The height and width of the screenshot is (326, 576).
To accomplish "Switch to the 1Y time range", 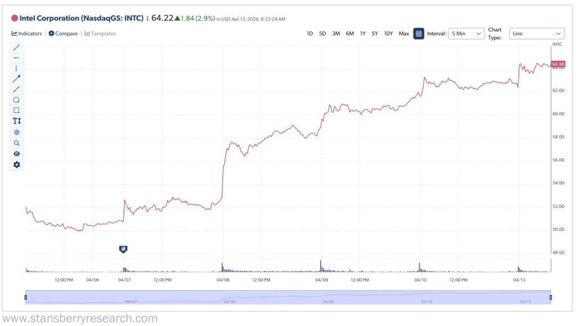I will tap(363, 34).
